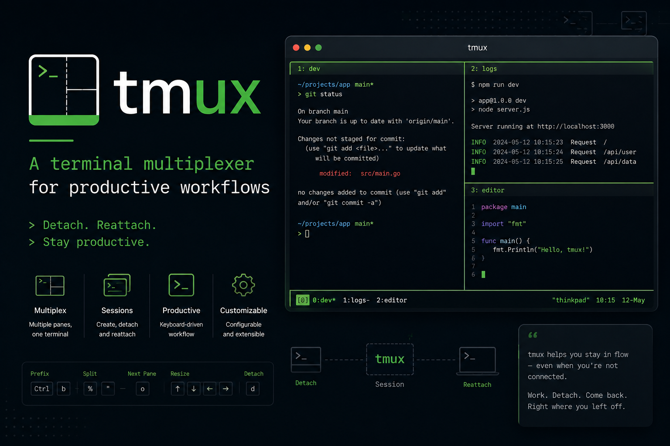Select the 0:dev* window in status bar
Image resolution: width=670 pixels, height=446 pixels.
click(x=324, y=300)
